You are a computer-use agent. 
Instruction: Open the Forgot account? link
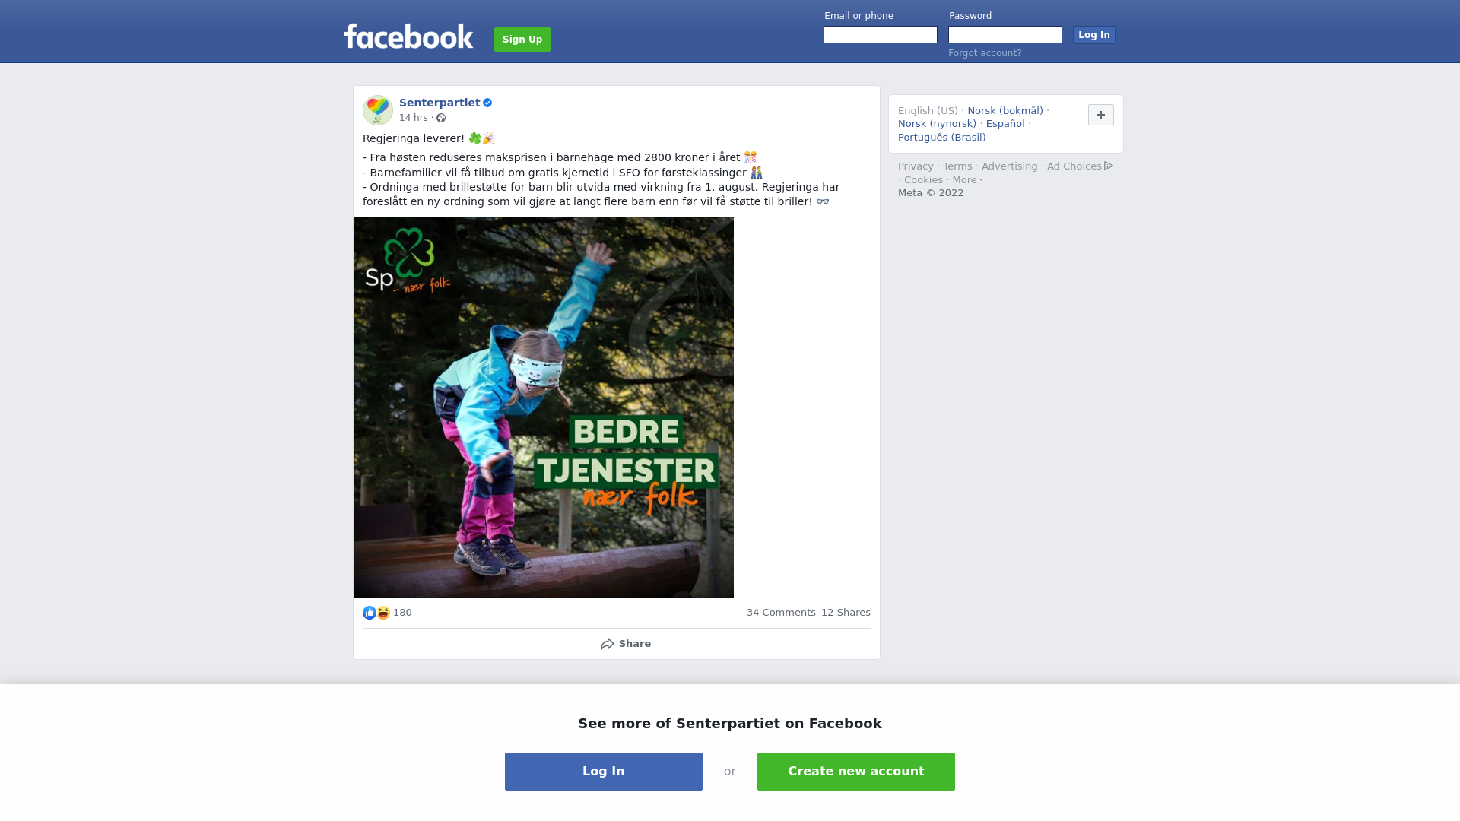coord(985,53)
